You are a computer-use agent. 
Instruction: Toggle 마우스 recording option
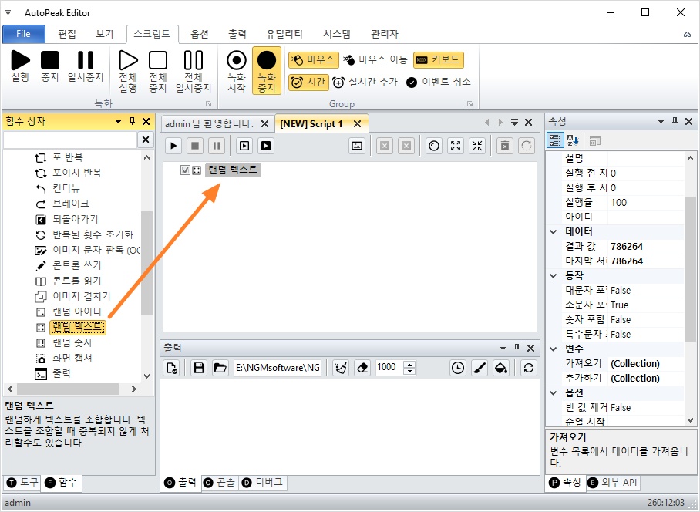coord(314,59)
